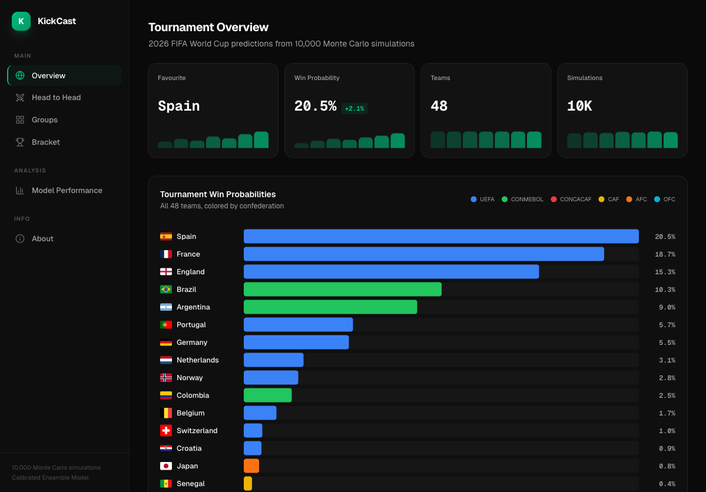Click the Model Performance chart icon

[x=20, y=191]
